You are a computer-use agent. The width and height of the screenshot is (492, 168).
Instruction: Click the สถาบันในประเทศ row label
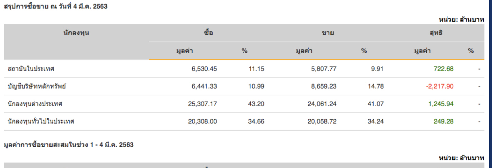click(x=31, y=69)
